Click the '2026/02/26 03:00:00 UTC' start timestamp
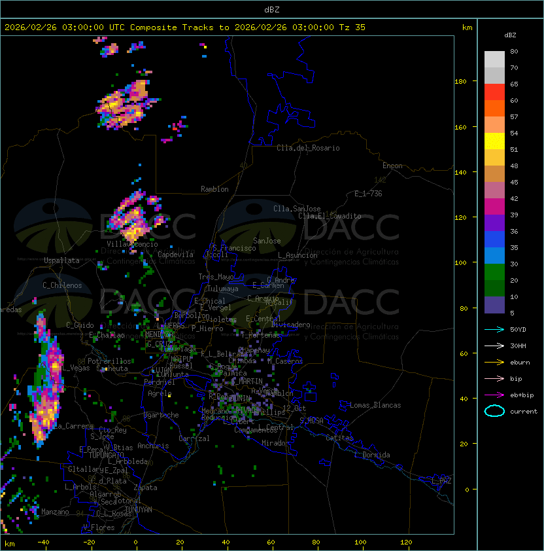Image resolution: width=544 pixels, height=551 pixels. 65,27
